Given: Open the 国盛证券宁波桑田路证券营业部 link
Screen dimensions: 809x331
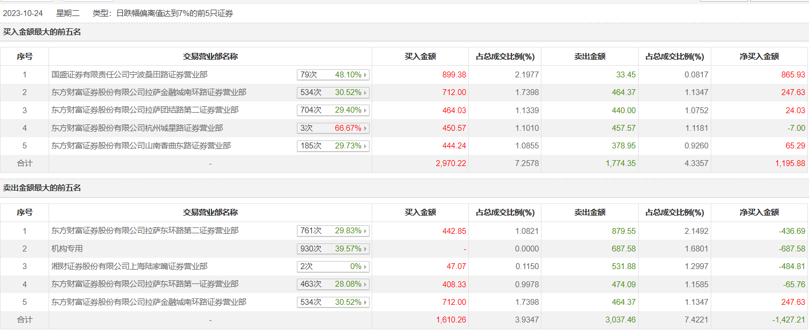Looking at the screenshot, I should coord(130,75).
